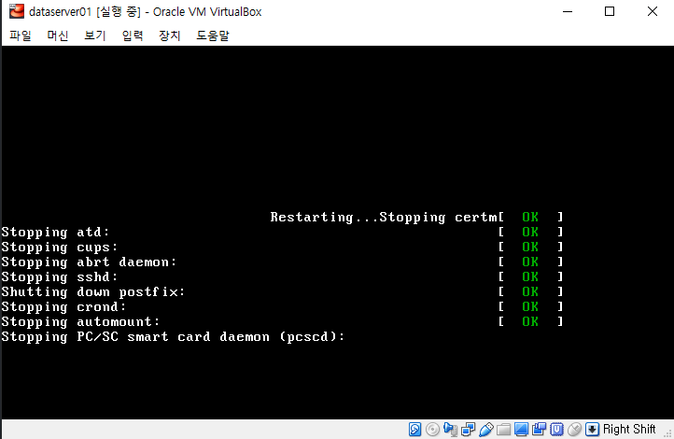Click the 'Stopping abrt daemon:' line
674x439 pixels.
(90, 262)
